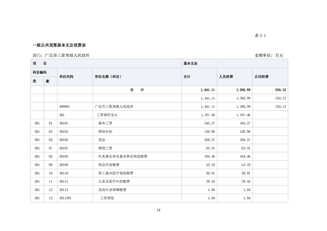Click 款 code 07 in 绩效工资 row
Screen dimensions: 327x231
point(50,148)
